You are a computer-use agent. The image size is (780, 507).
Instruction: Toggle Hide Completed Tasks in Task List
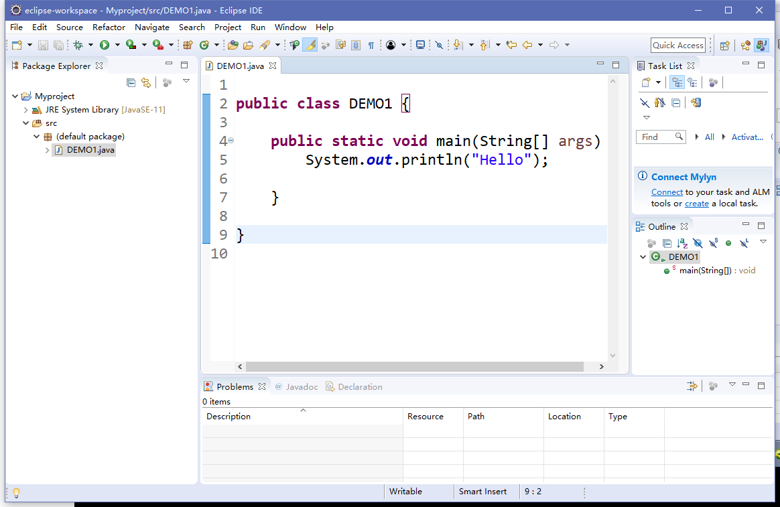pyautogui.click(x=645, y=103)
